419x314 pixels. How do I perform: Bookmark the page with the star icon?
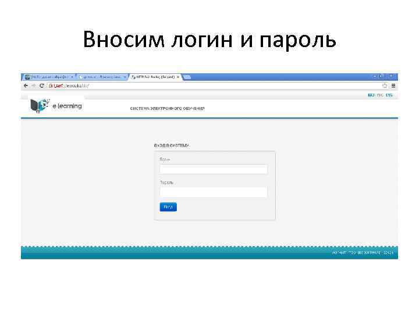pyautogui.click(x=385, y=85)
